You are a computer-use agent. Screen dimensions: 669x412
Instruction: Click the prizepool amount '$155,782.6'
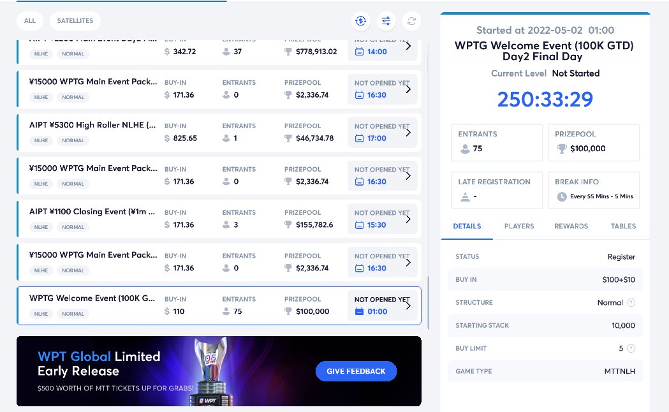(x=314, y=224)
